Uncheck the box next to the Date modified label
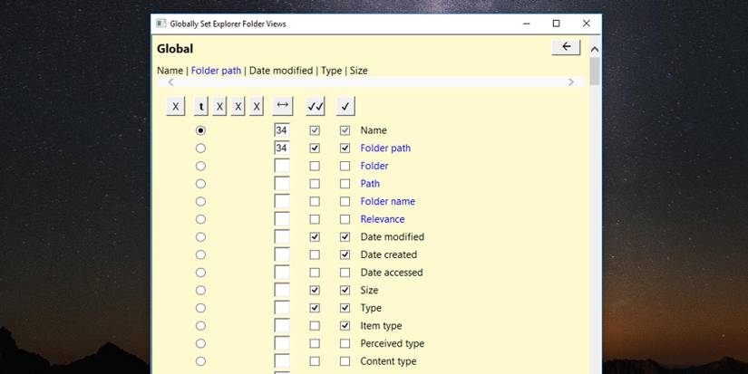The image size is (748, 374). point(345,236)
